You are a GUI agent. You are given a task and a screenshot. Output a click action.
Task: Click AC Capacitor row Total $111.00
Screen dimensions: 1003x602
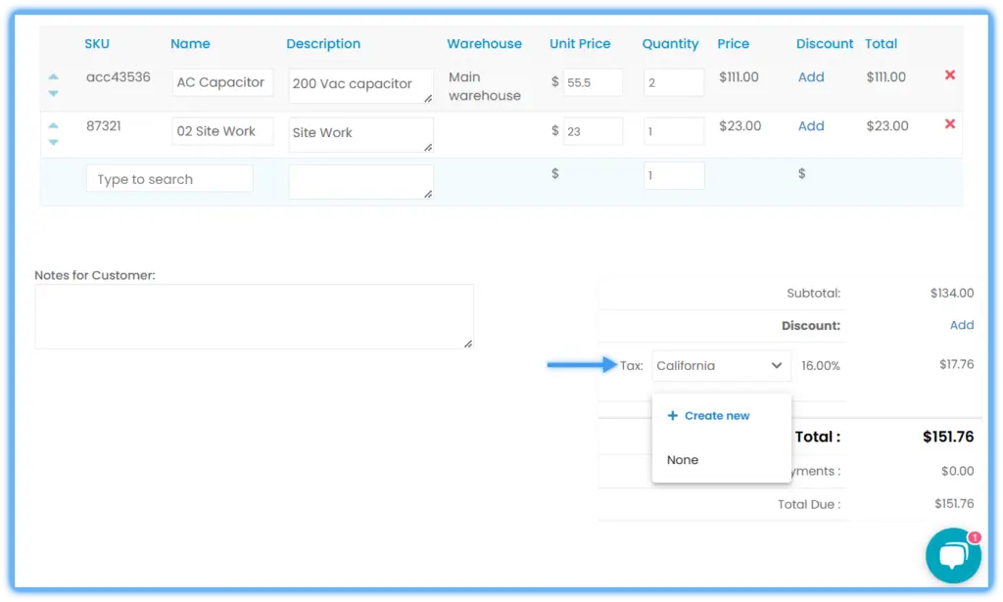pos(885,77)
